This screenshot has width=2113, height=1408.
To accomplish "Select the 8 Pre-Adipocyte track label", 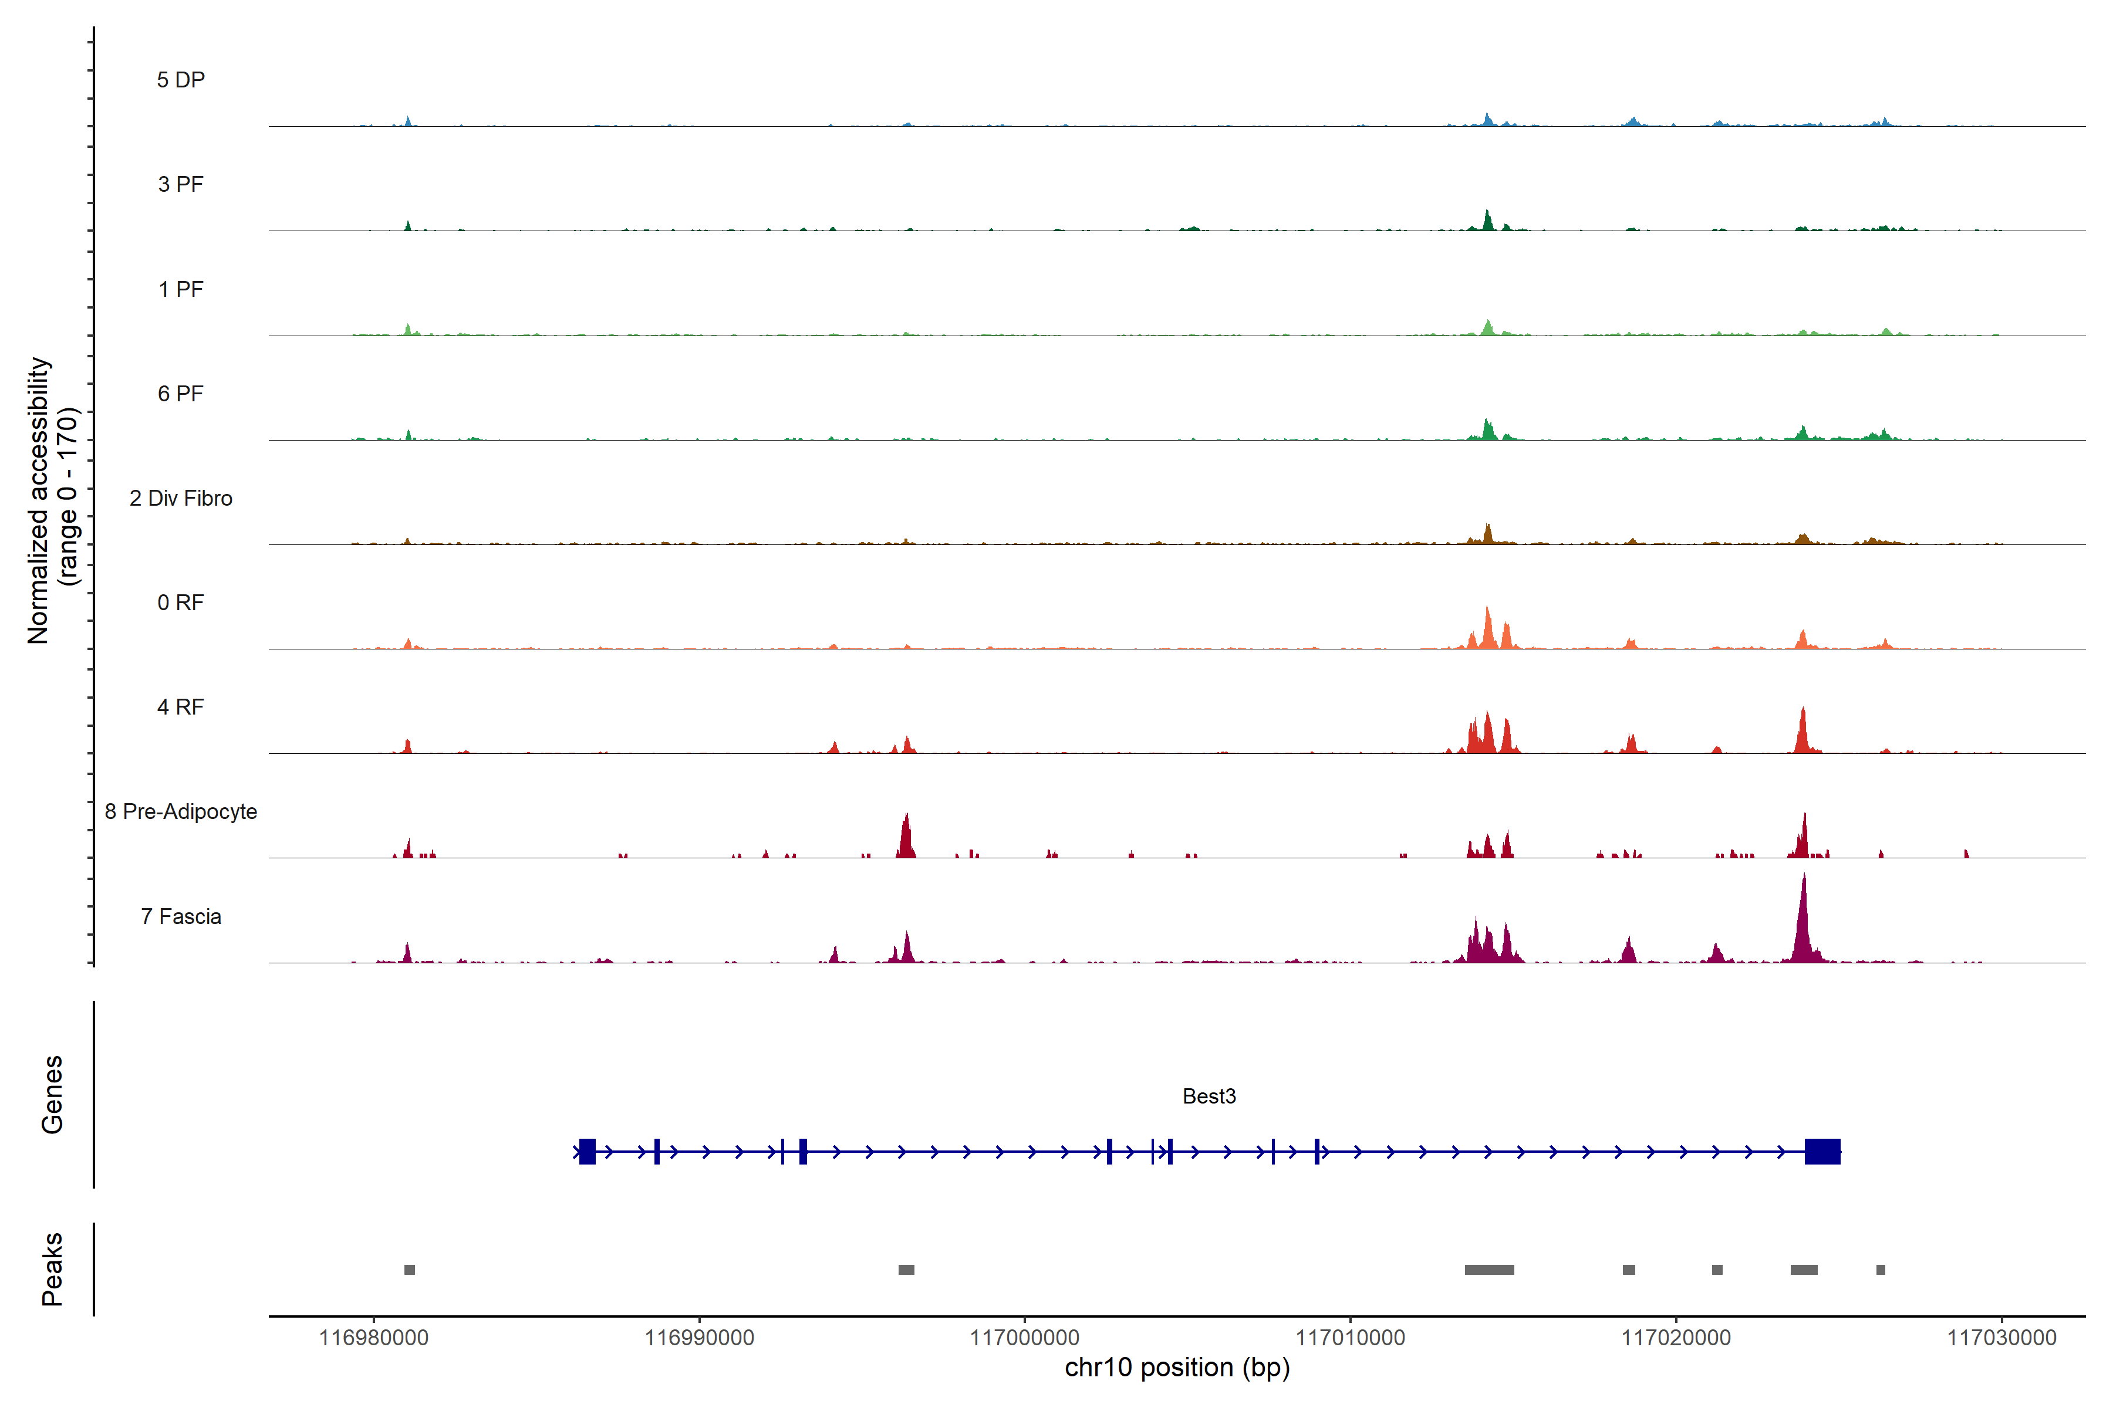I will coord(181,812).
